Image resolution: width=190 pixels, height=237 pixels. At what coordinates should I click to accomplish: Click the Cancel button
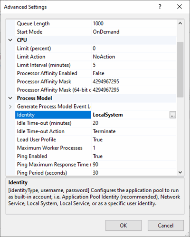point(166,225)
